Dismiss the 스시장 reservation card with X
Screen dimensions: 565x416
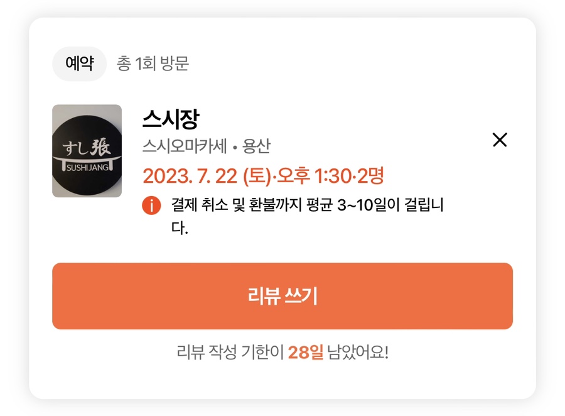(500, 140)
